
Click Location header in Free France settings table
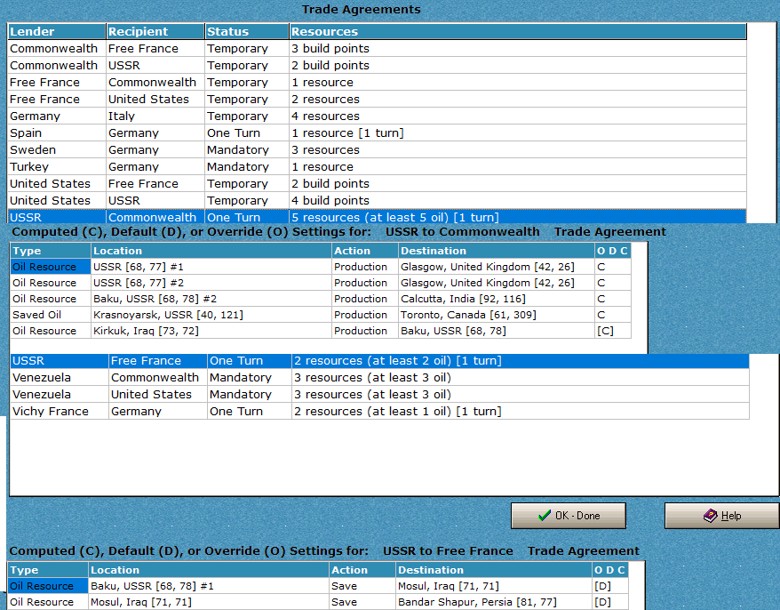click(209, 570)
